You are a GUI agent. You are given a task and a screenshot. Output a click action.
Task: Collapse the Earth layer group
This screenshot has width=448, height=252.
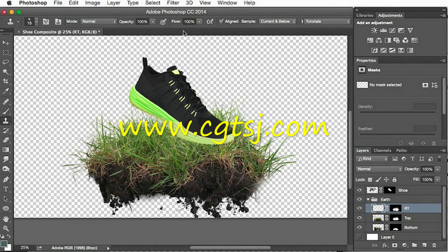pos(368,199)
